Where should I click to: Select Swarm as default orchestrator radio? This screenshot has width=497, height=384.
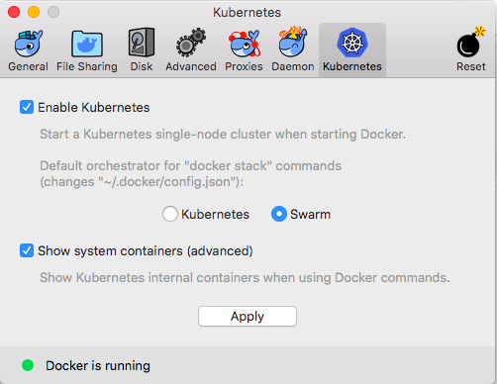tap(279, 214)
